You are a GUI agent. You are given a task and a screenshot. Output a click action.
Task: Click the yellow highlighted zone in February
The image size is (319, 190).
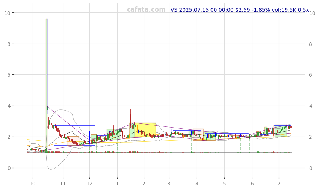point(145,130)
